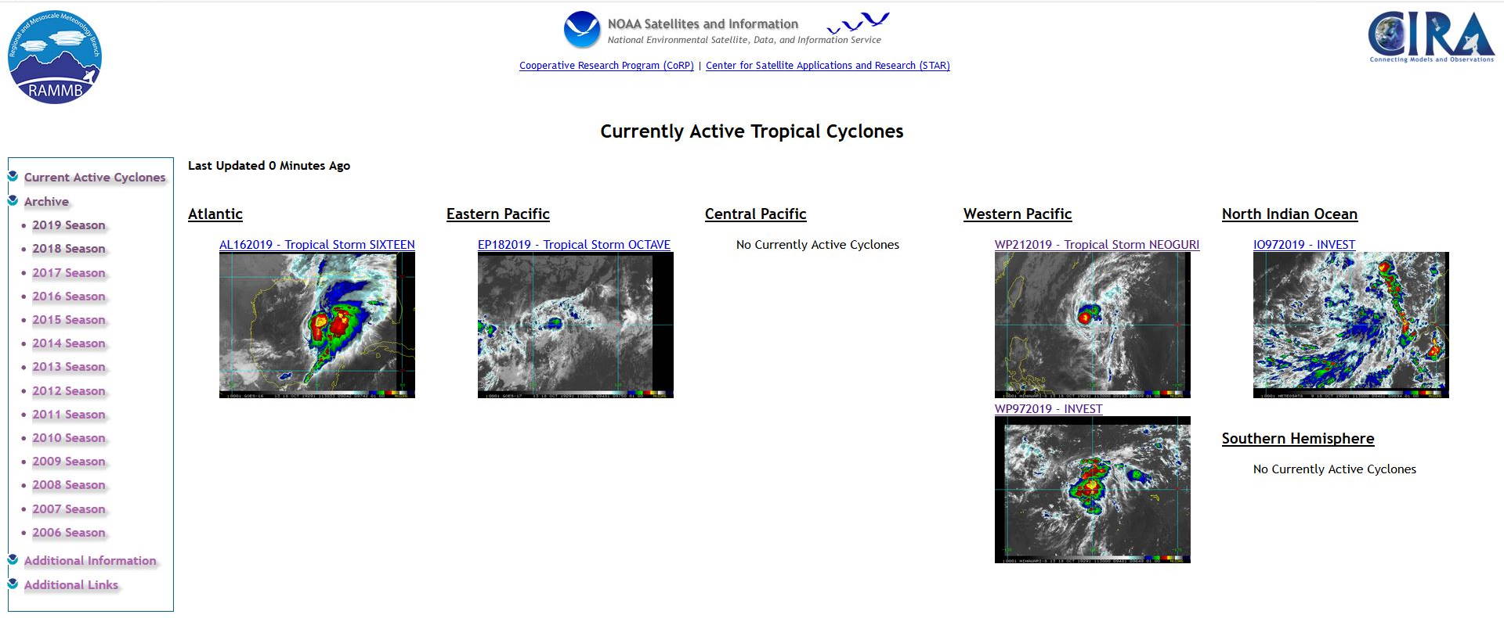Viewport: 1504px width, 618px height.
Task: Click the RAMMB logo
Action: pos(55,57)
